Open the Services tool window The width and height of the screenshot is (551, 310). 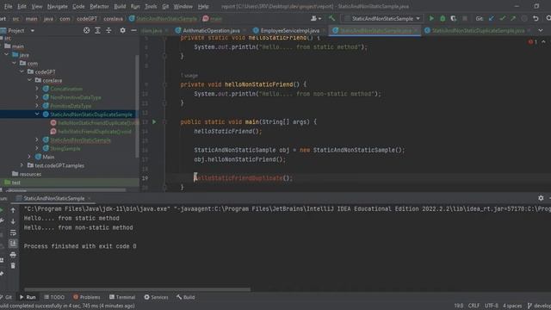point(156,297)
